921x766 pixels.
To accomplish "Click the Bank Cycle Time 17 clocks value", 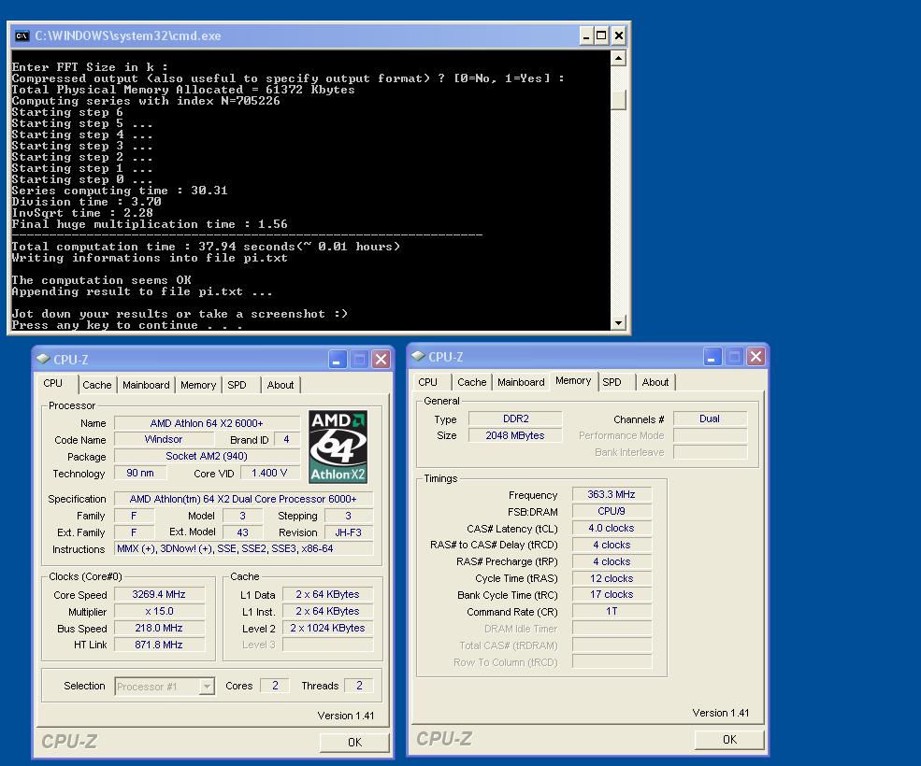I will (612, 595).
